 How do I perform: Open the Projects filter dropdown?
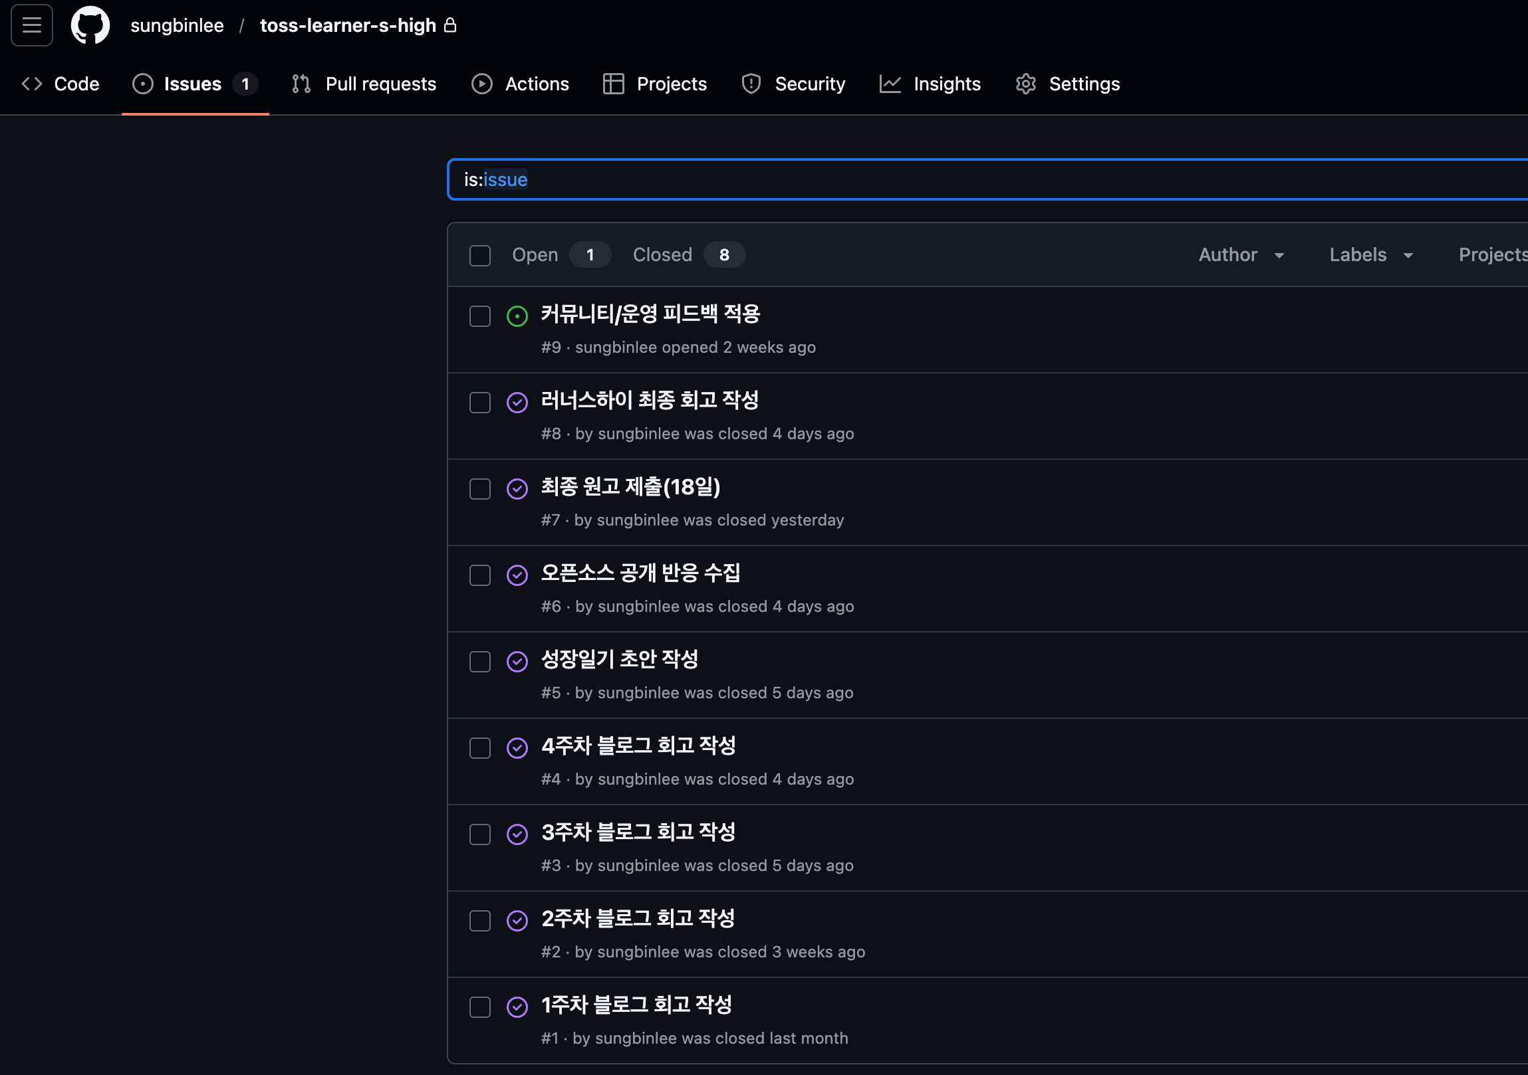[x=1492, y=254]
